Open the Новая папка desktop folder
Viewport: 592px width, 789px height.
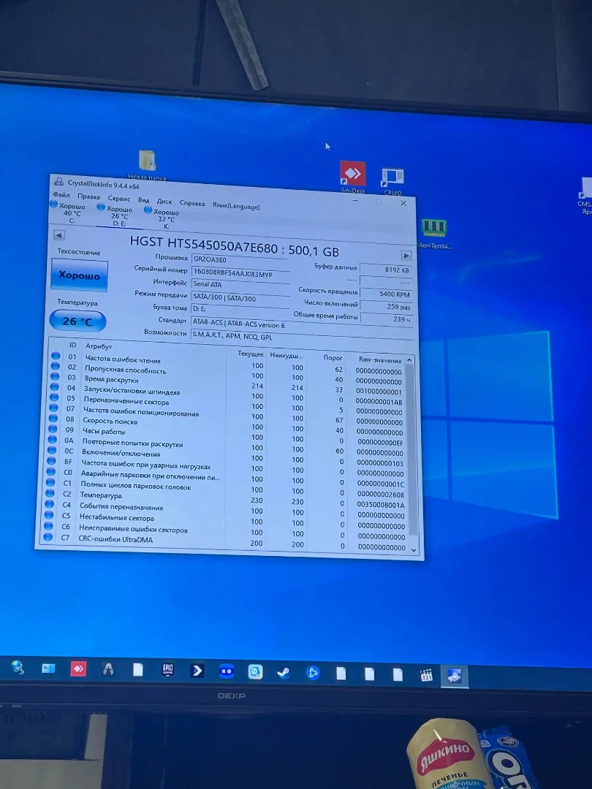(147, 165)
